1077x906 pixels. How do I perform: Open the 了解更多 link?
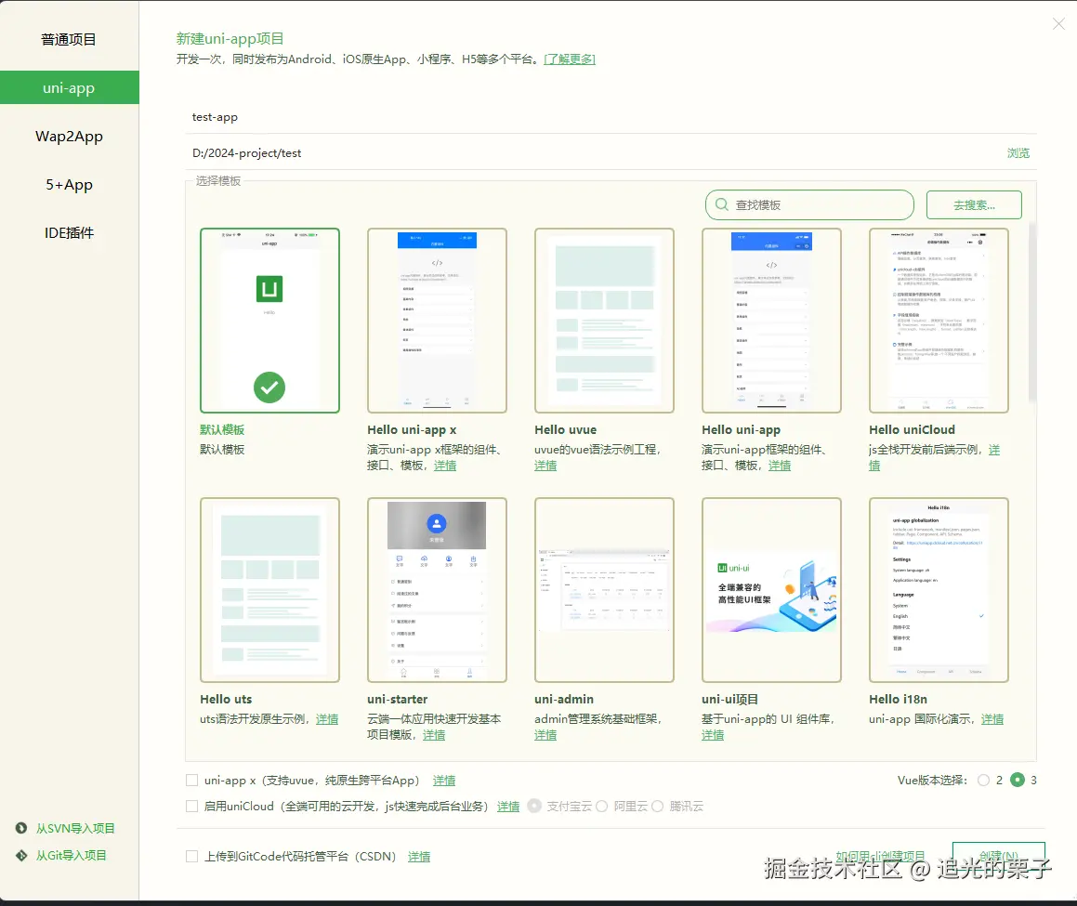(x=570, y=59)
